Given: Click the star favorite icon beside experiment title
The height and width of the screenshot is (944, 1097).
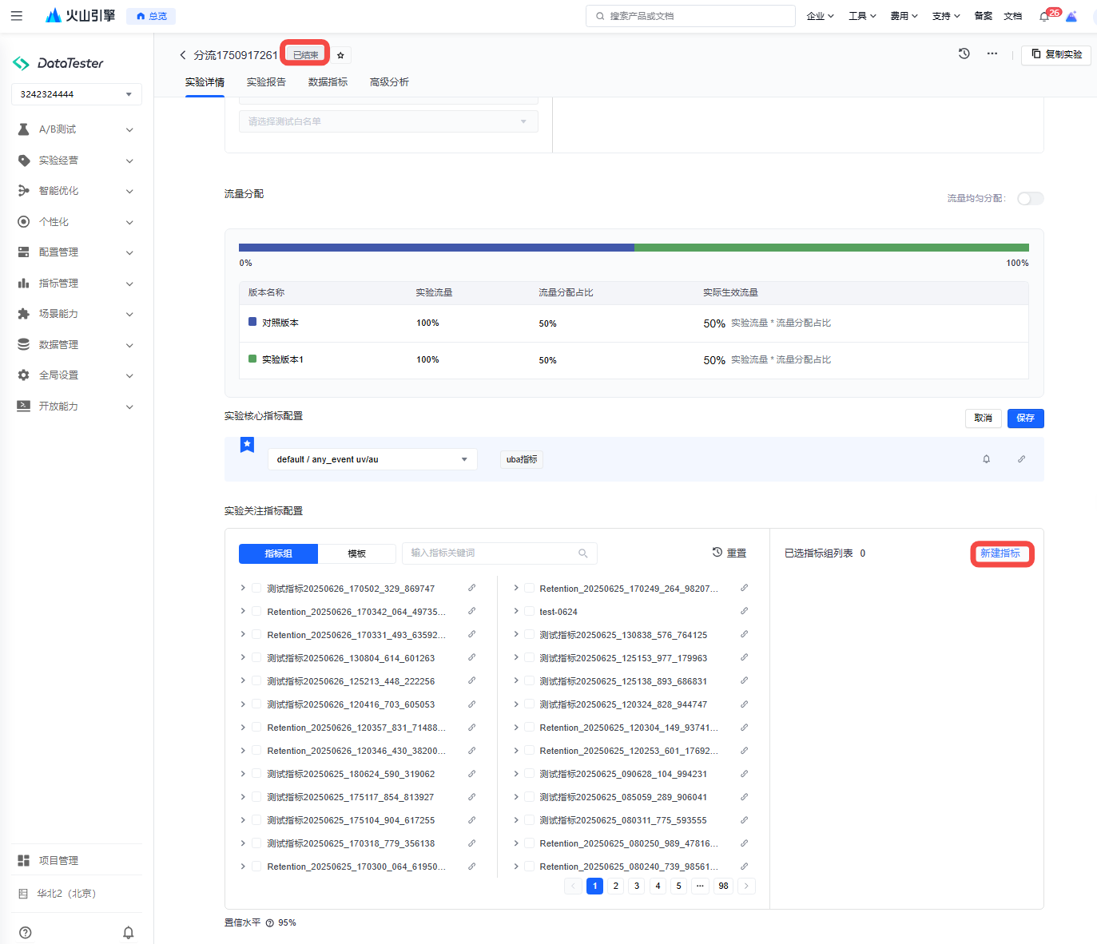Looking at the screenshot, I should pyautogui.click(x=340, y=55).
